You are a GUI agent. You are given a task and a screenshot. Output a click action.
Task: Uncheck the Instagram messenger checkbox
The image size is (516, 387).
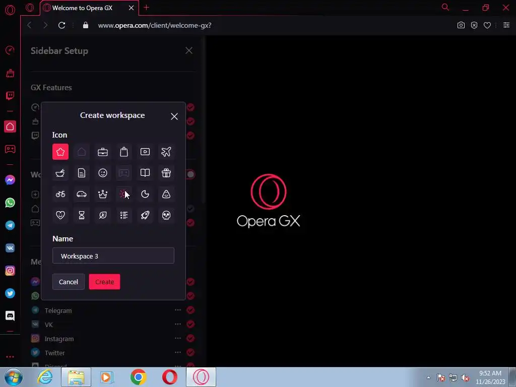[x=190, y=338]
